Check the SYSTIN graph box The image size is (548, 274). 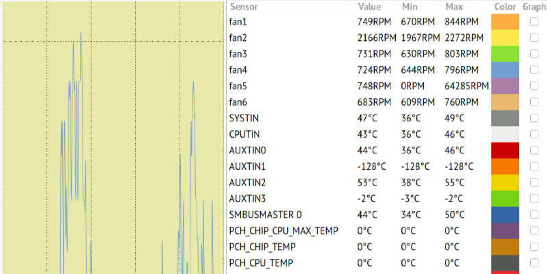[534, 118]
